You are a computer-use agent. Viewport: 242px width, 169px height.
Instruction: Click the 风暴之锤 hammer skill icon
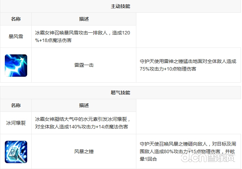(x=16, y=151)
